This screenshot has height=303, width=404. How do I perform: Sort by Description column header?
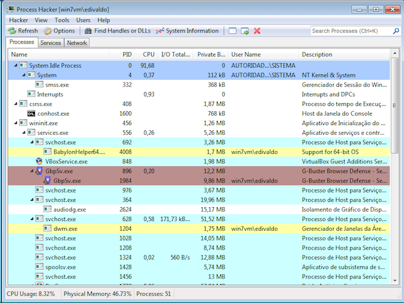(x=345, y=55)
